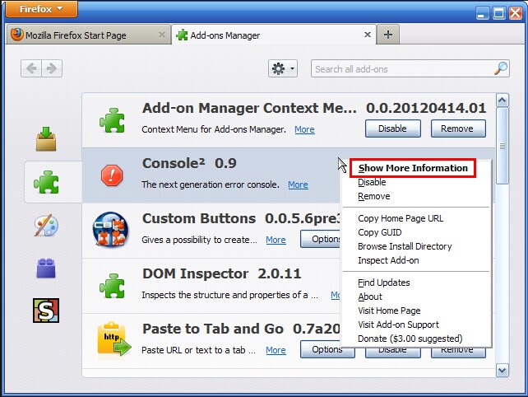Switch to Add-ons Manager tab
The height and width of the screenshot is (397, 528).
[x=273, y=35]
